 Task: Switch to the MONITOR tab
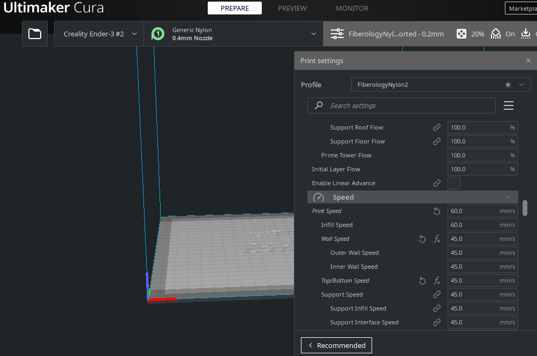[x=352, y=8]
